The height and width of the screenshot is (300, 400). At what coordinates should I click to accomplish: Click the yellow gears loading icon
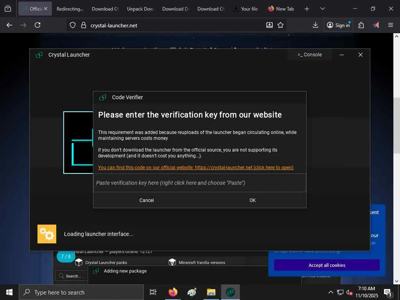(x=47, y=234)
